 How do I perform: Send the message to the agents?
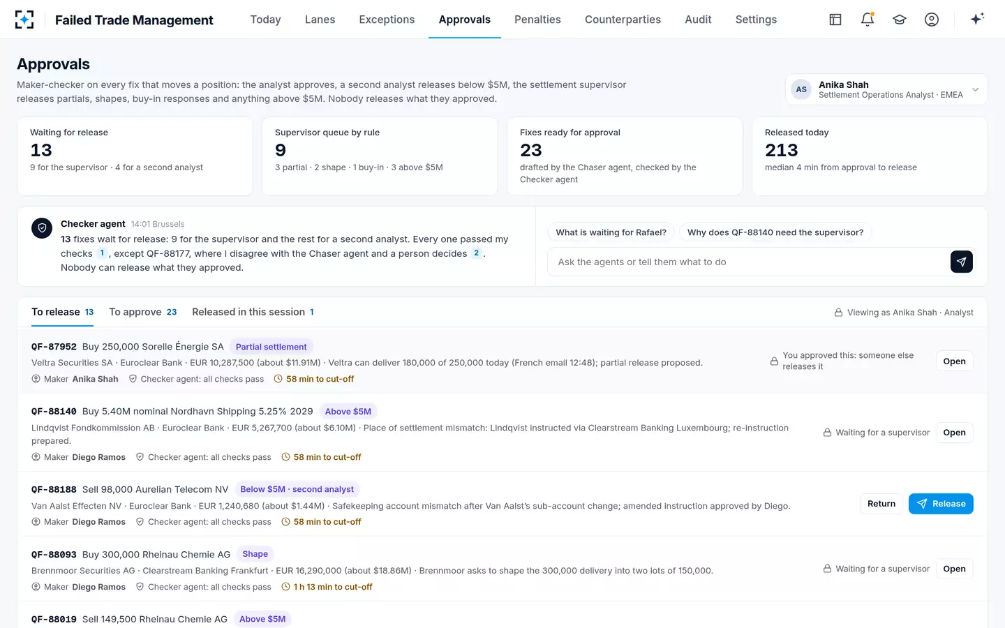[962, 262]
